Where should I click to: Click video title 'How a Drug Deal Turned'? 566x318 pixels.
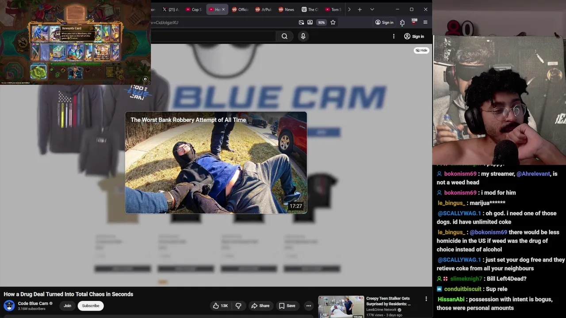pos(69,294)
